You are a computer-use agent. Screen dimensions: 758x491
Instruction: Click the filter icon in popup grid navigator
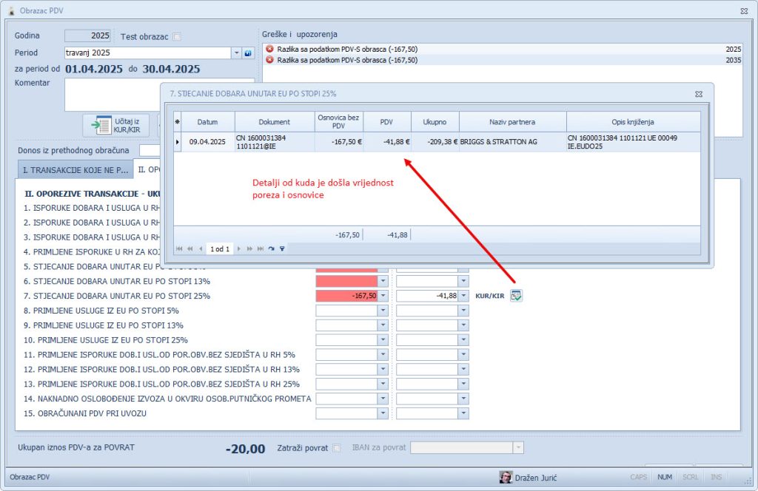pos(282,249)
